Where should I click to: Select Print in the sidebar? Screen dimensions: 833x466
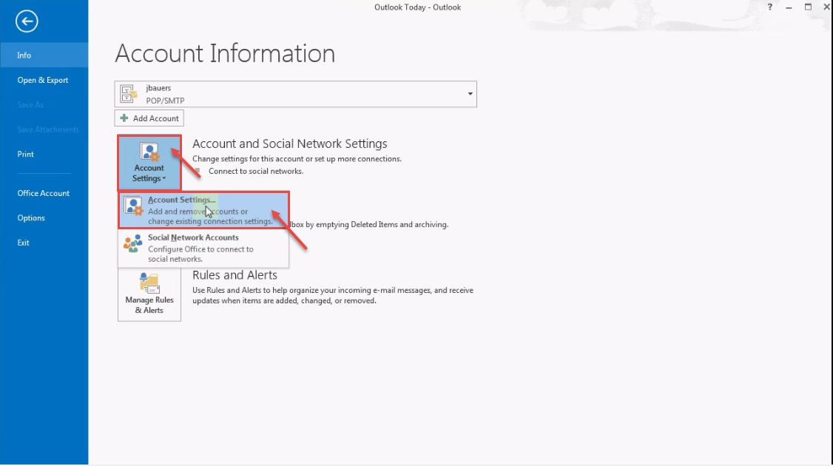coord(44,154)
